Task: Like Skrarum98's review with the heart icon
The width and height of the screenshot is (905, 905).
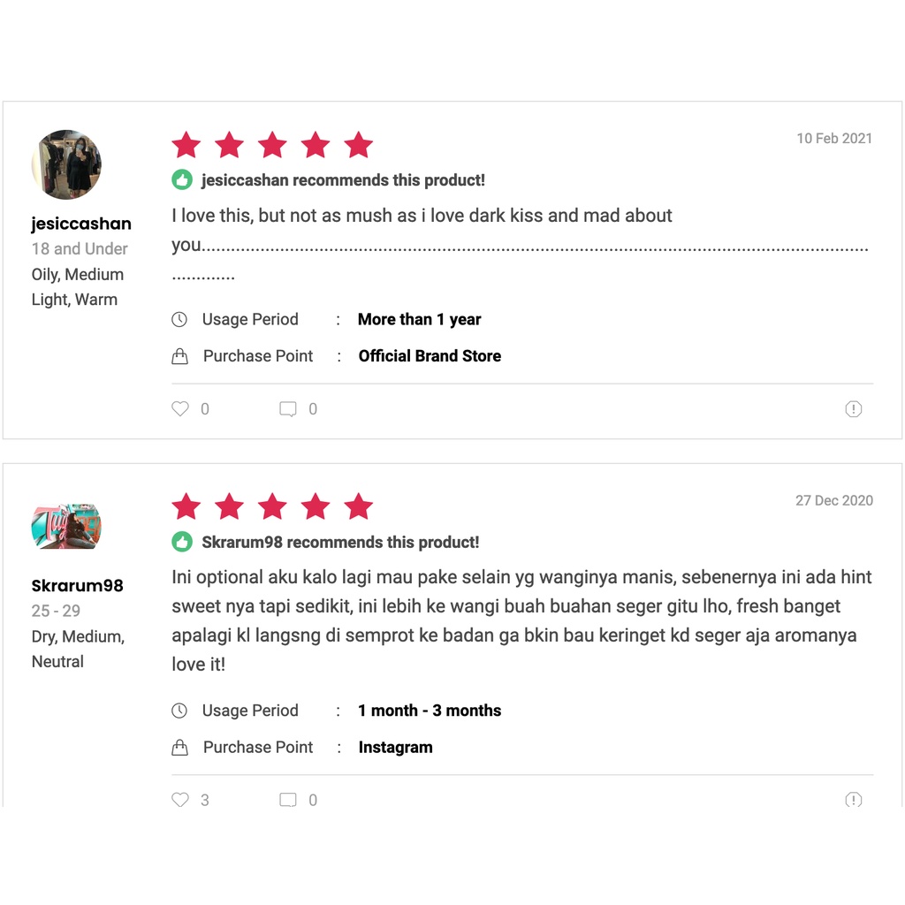Action: [x=180, y=799]
